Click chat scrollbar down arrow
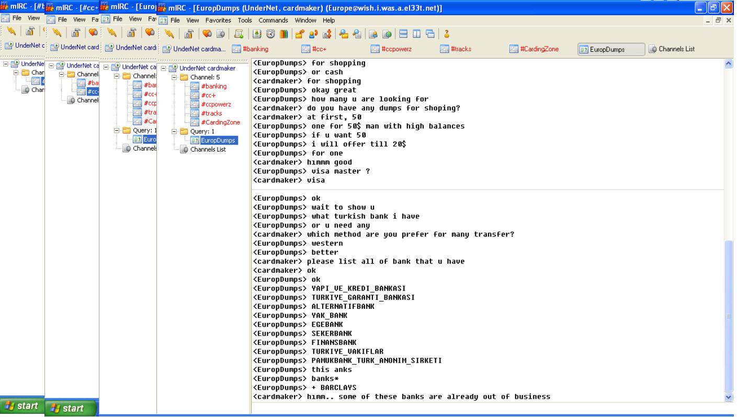 click(x=730, y=397)
